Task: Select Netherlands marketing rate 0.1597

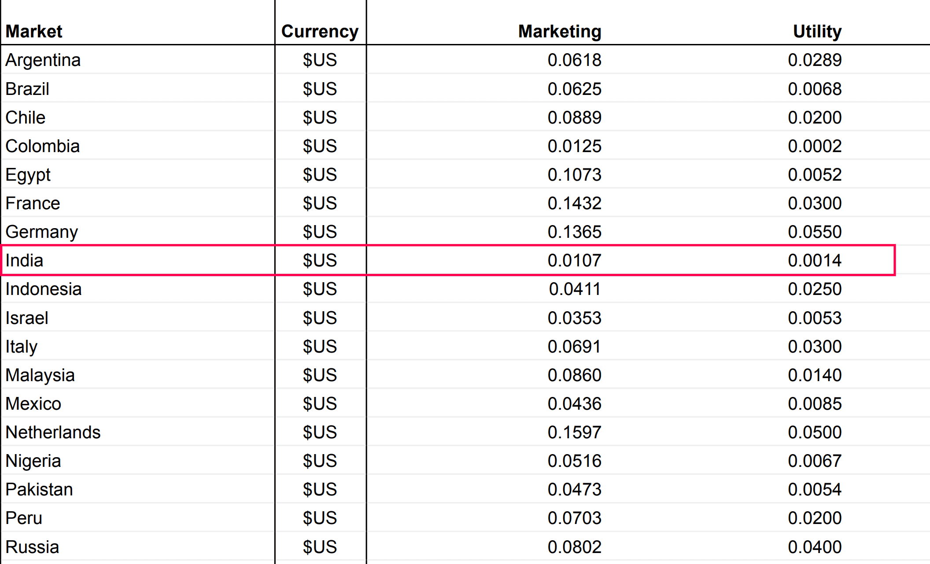Action: click(574, 432)
